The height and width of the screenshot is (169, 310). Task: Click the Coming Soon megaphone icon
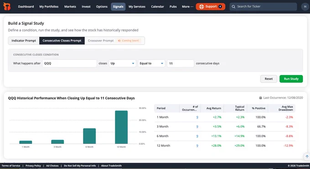click(119, 40)
